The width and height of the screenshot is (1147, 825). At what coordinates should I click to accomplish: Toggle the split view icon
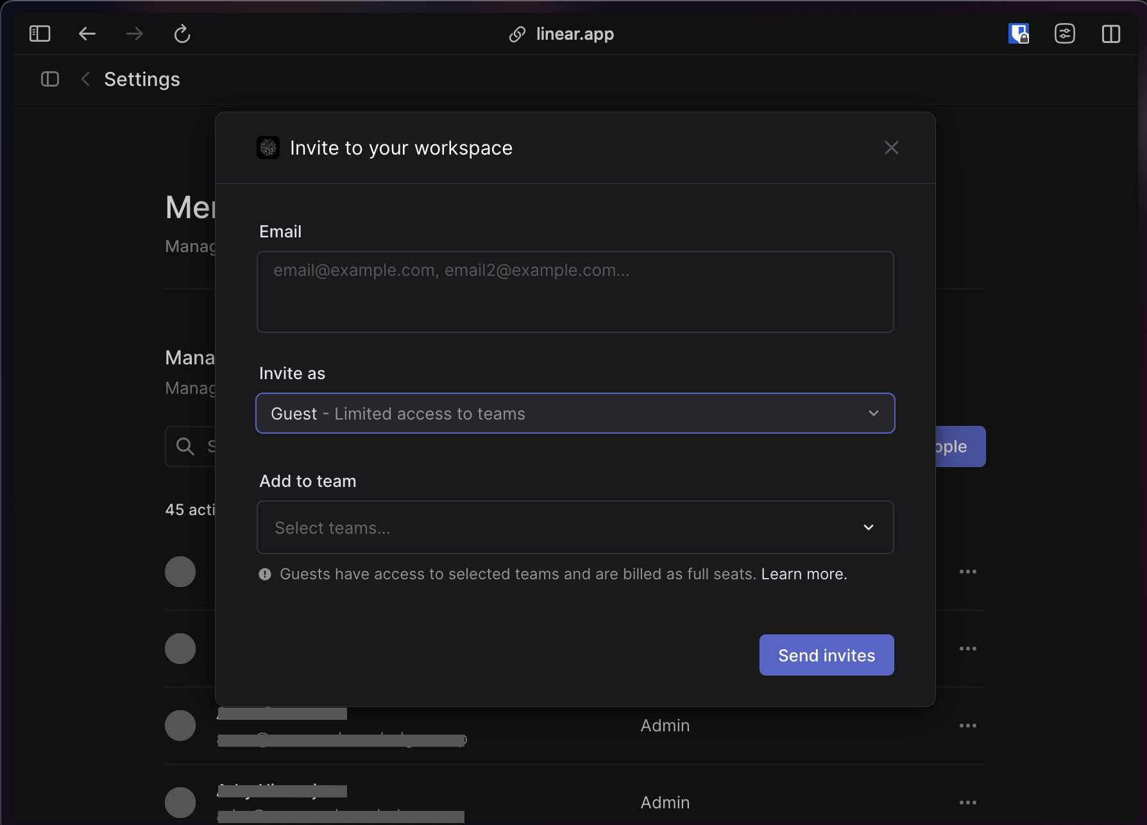click(x=1111, y=33)
